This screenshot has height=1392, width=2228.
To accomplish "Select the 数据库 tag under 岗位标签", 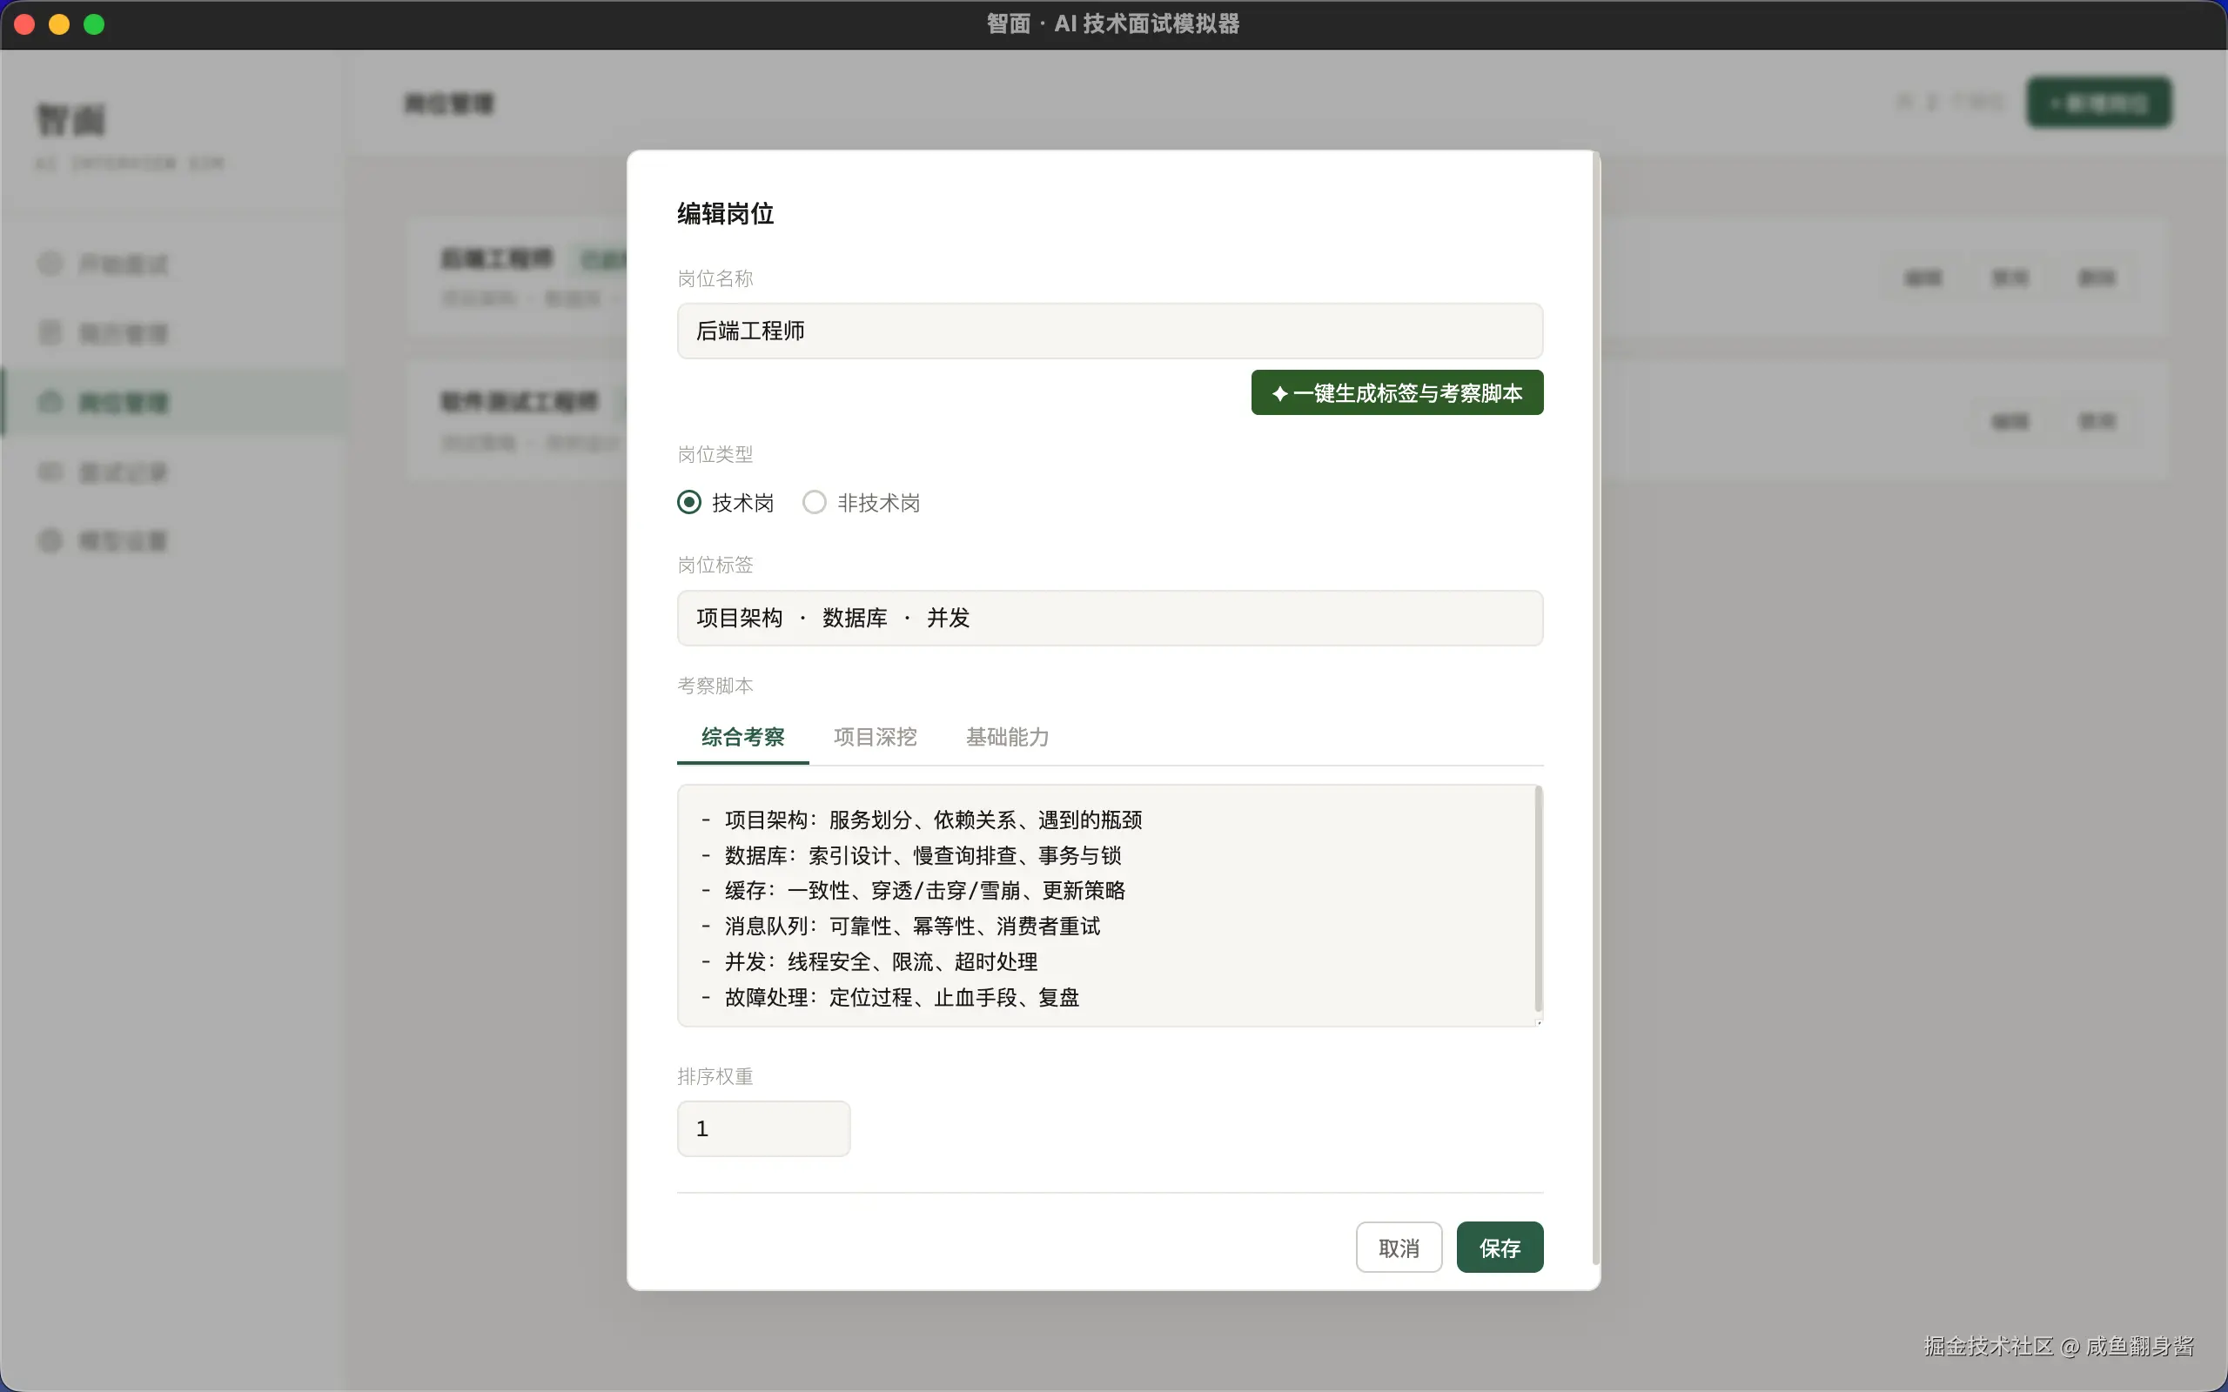I will 853,618.
